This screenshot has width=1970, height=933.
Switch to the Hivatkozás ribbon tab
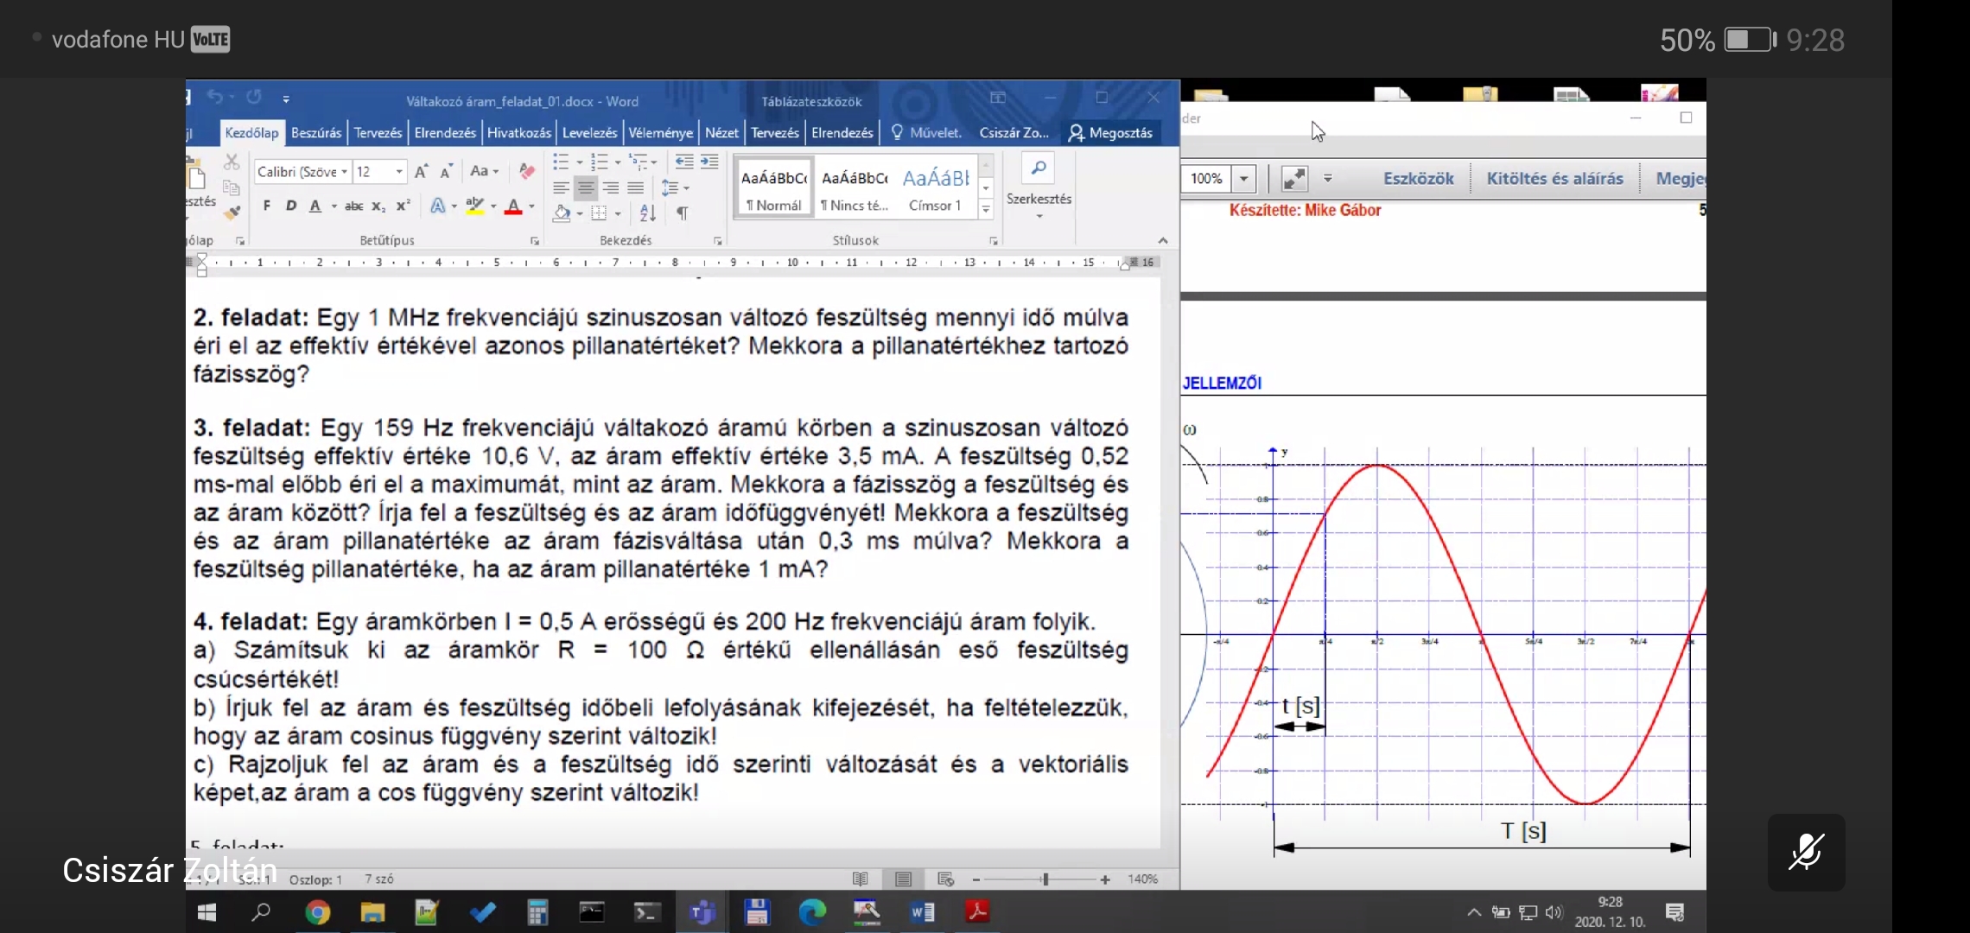tap(518, 132)
